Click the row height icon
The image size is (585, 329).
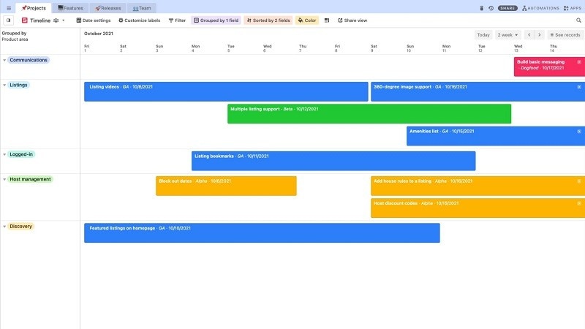coord(327,20)
